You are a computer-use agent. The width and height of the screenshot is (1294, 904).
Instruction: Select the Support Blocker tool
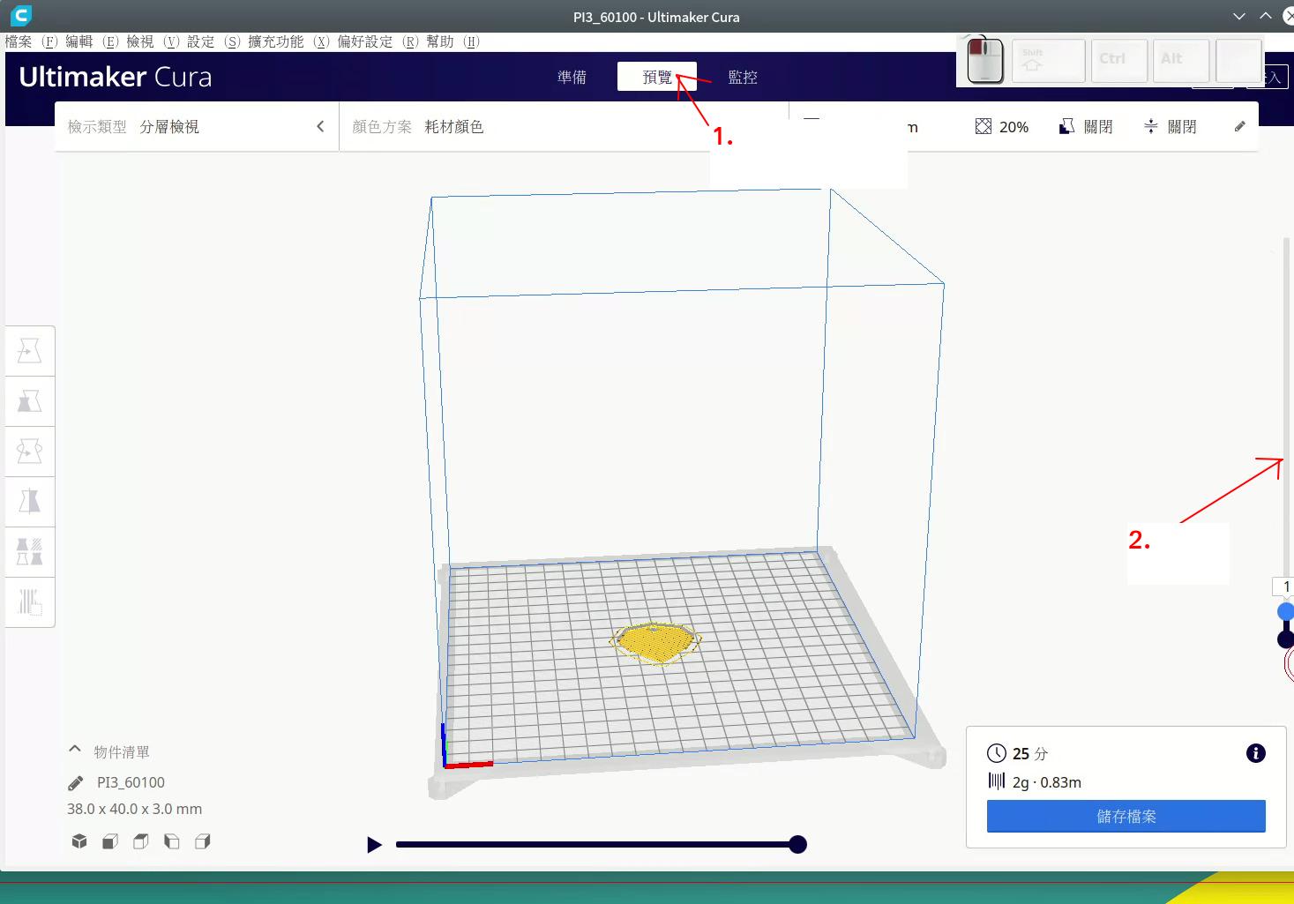coord(30,602)
